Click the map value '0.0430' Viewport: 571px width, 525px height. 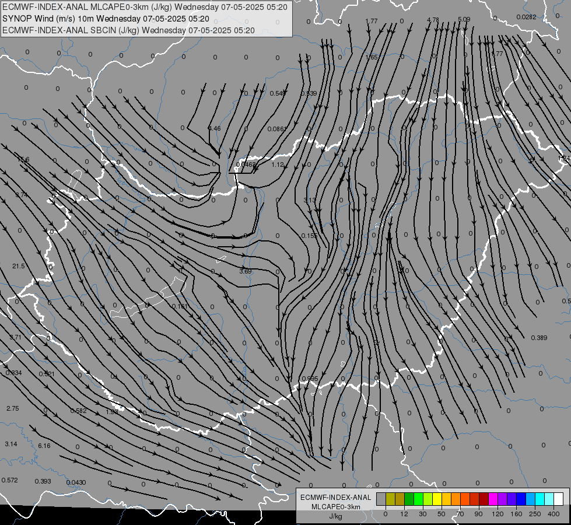pos(76,482)
